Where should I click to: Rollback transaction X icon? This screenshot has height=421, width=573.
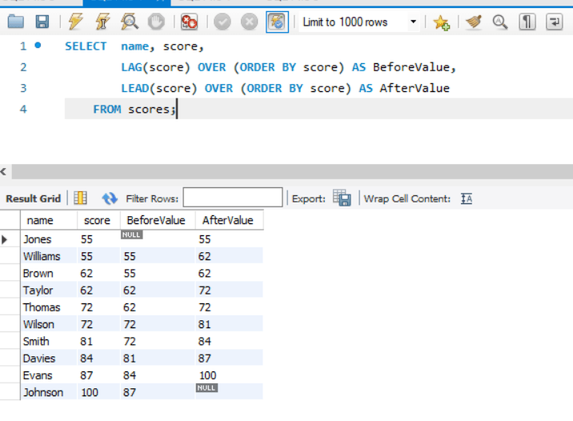click(x=249, y=22)
